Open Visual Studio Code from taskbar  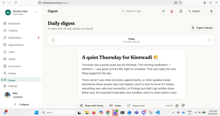[x=158, y=112]
